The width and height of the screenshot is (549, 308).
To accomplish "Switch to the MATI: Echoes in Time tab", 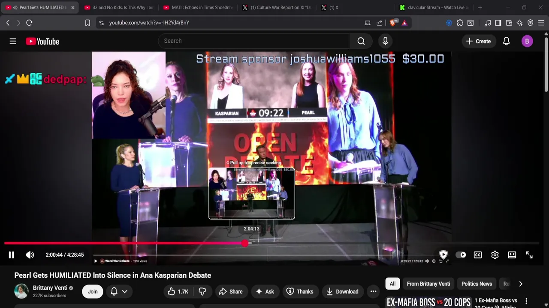I will pos(198,8).
